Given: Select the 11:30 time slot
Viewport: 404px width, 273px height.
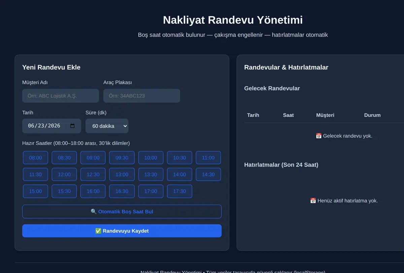Looking at the screenshot, I should click(x=35, y=174).
